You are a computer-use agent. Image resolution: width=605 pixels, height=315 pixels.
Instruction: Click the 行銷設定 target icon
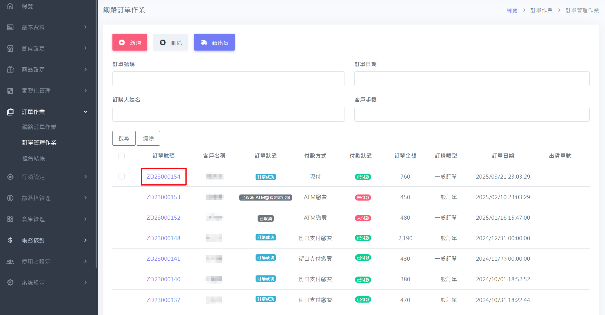click(x=10, y=177)
